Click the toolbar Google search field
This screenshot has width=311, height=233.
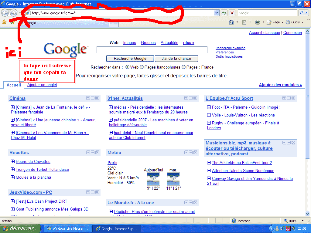(x=267, y=13)
